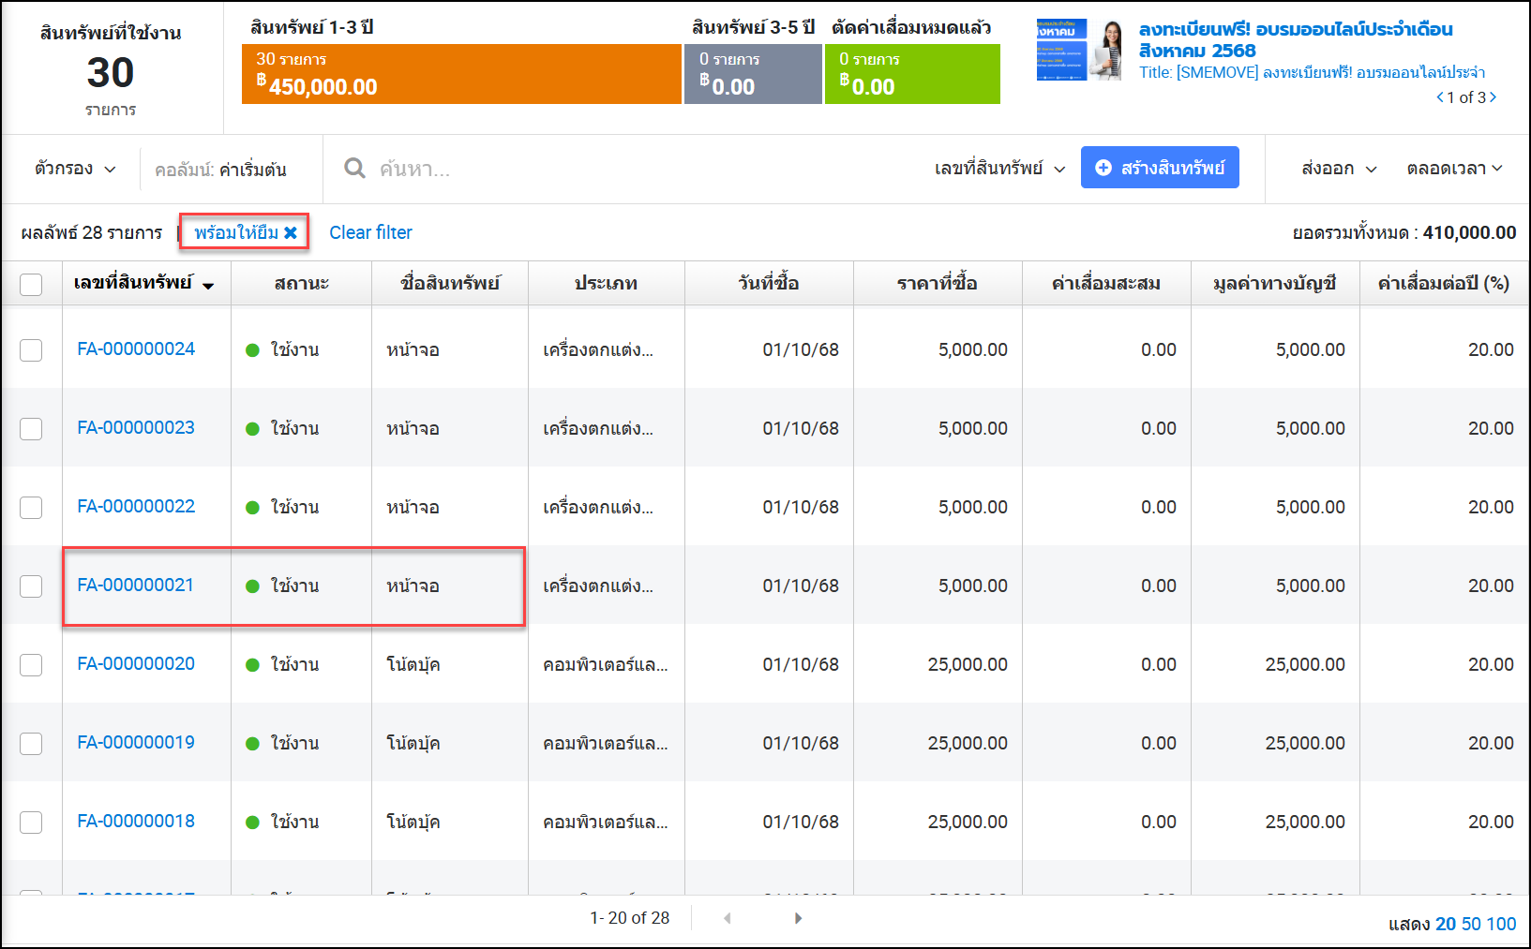Expand the ตัวกรอง filter dropdown
This screenshot has width=1531, height=949.
coord(75,169)
